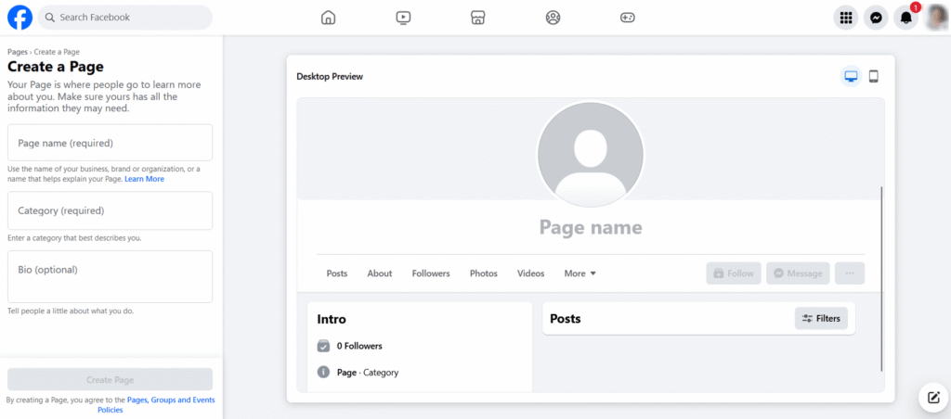The height and width of the screenshot is (419, 951).
Task: Open the Gaming controller icon
Action: pyautogui.click(x=627, y=18)
